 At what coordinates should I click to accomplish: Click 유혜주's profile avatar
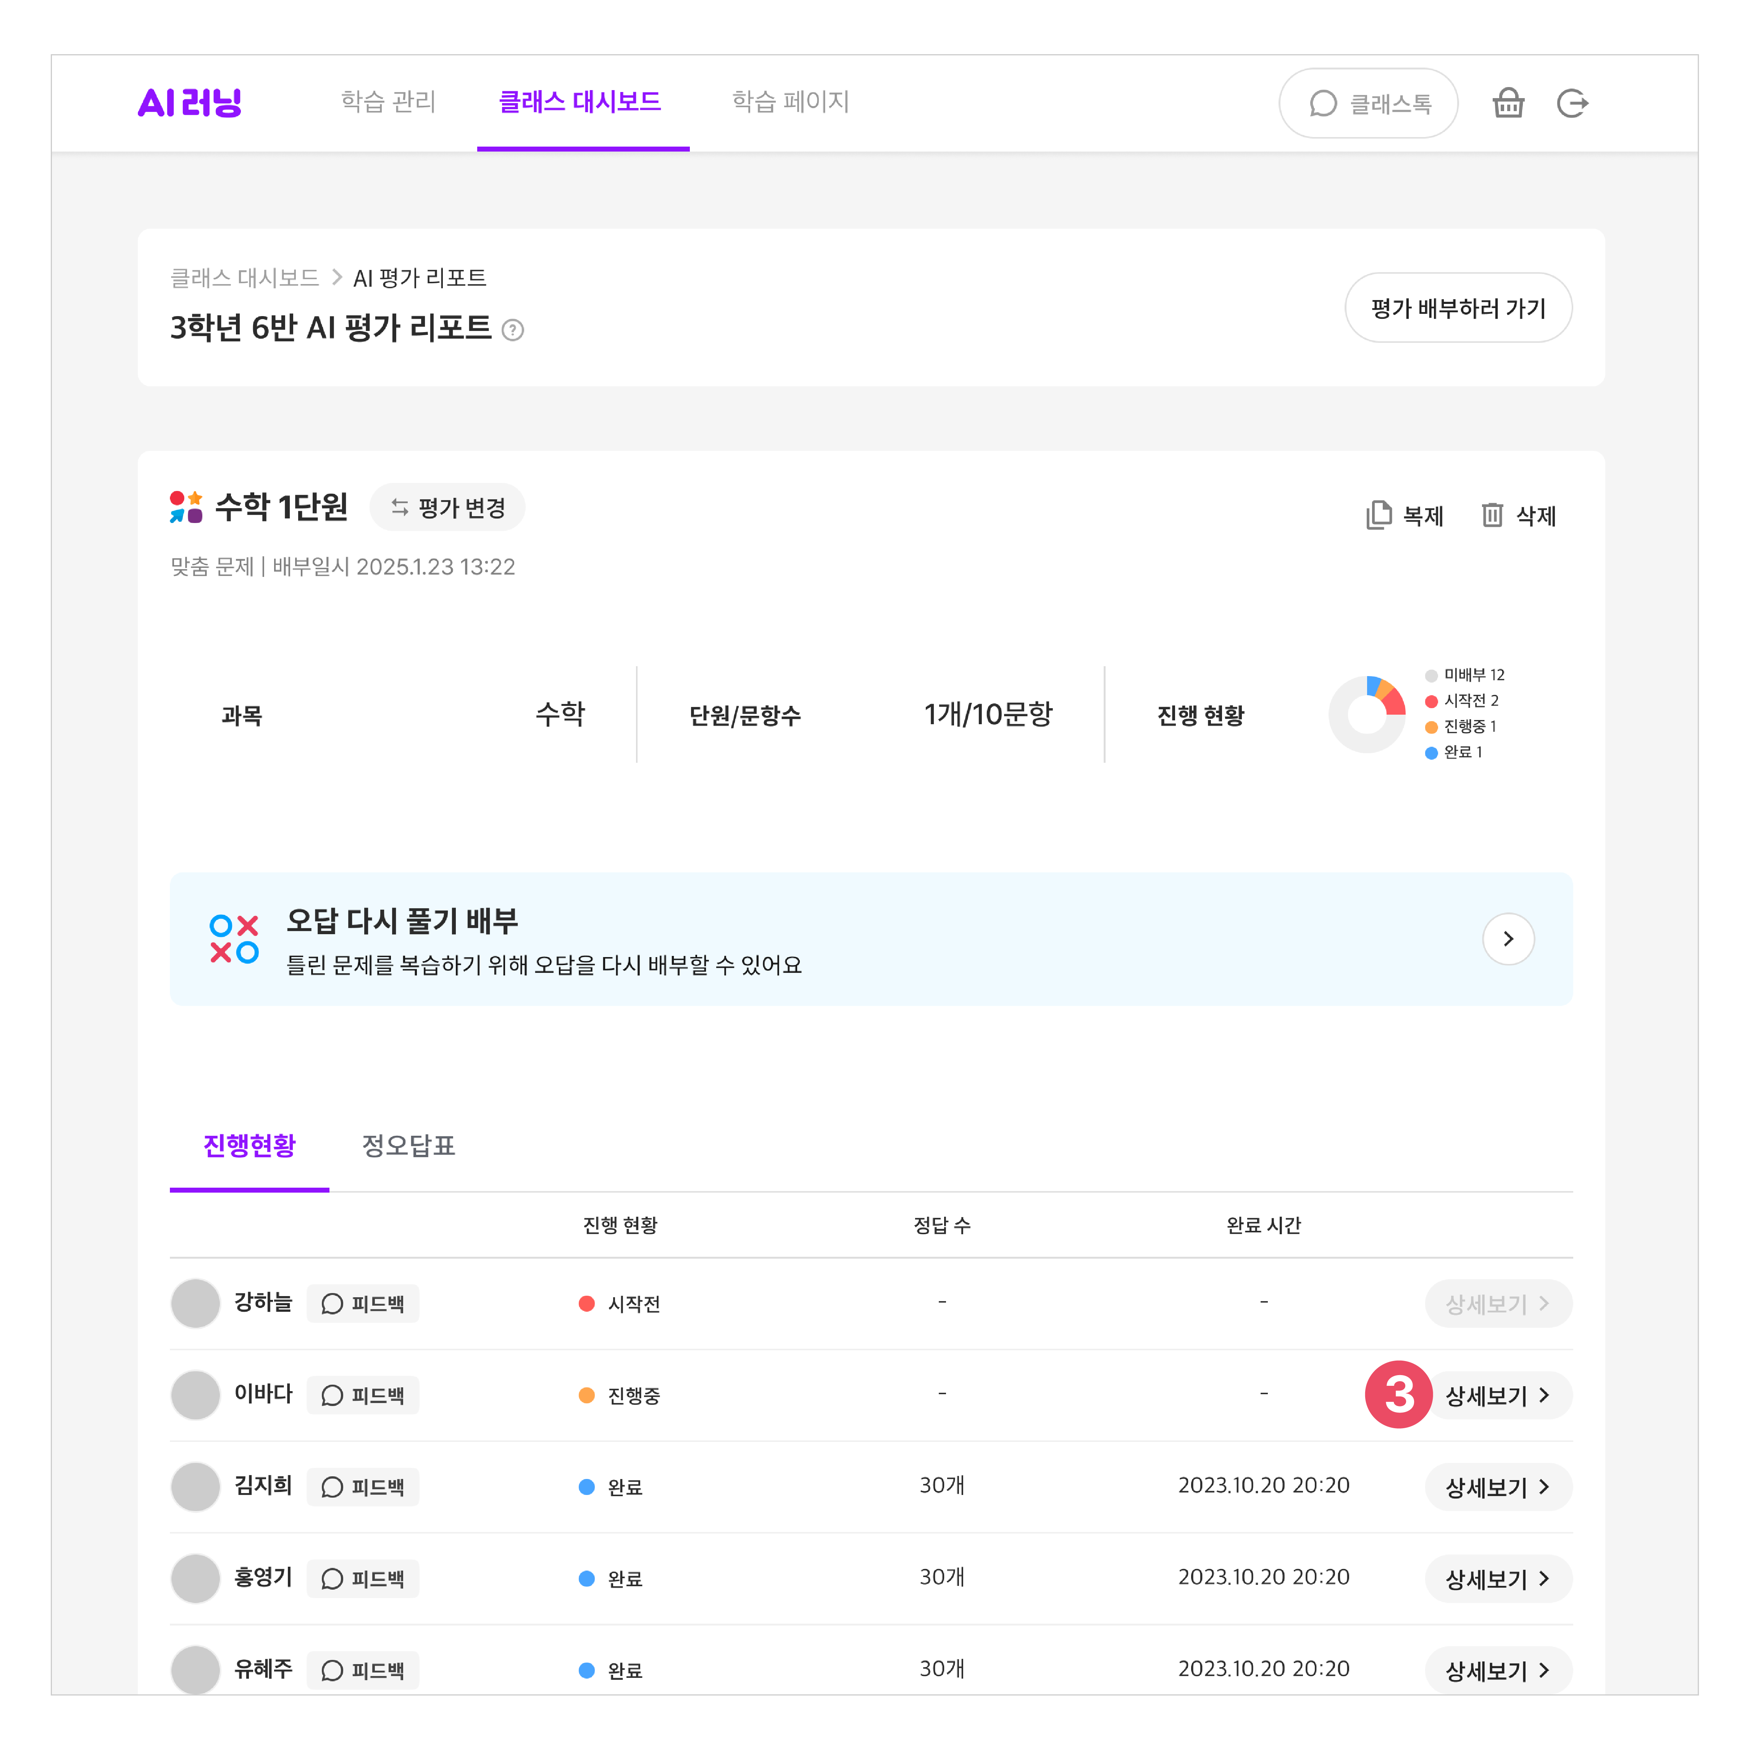point(195,1669)
